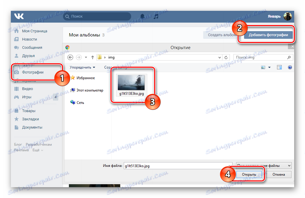Click the Chrome icon in dialog title

pyautogui.click(x=67, y=47)
